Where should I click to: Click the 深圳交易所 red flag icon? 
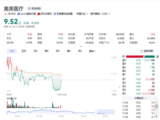coord(39,14)
